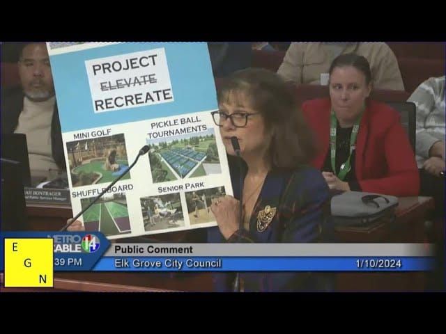Screen dimensions: 446x334
Task: Click the shuffleboard court photo
Action: click(x=106, y=214)
